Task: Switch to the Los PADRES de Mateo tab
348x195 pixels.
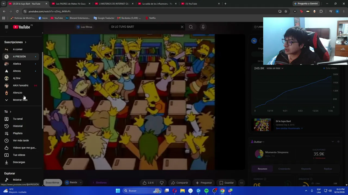Action: click(71, 4)
